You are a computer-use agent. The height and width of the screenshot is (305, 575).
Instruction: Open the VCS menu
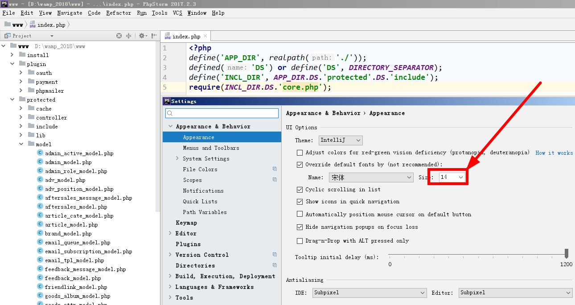177,13
